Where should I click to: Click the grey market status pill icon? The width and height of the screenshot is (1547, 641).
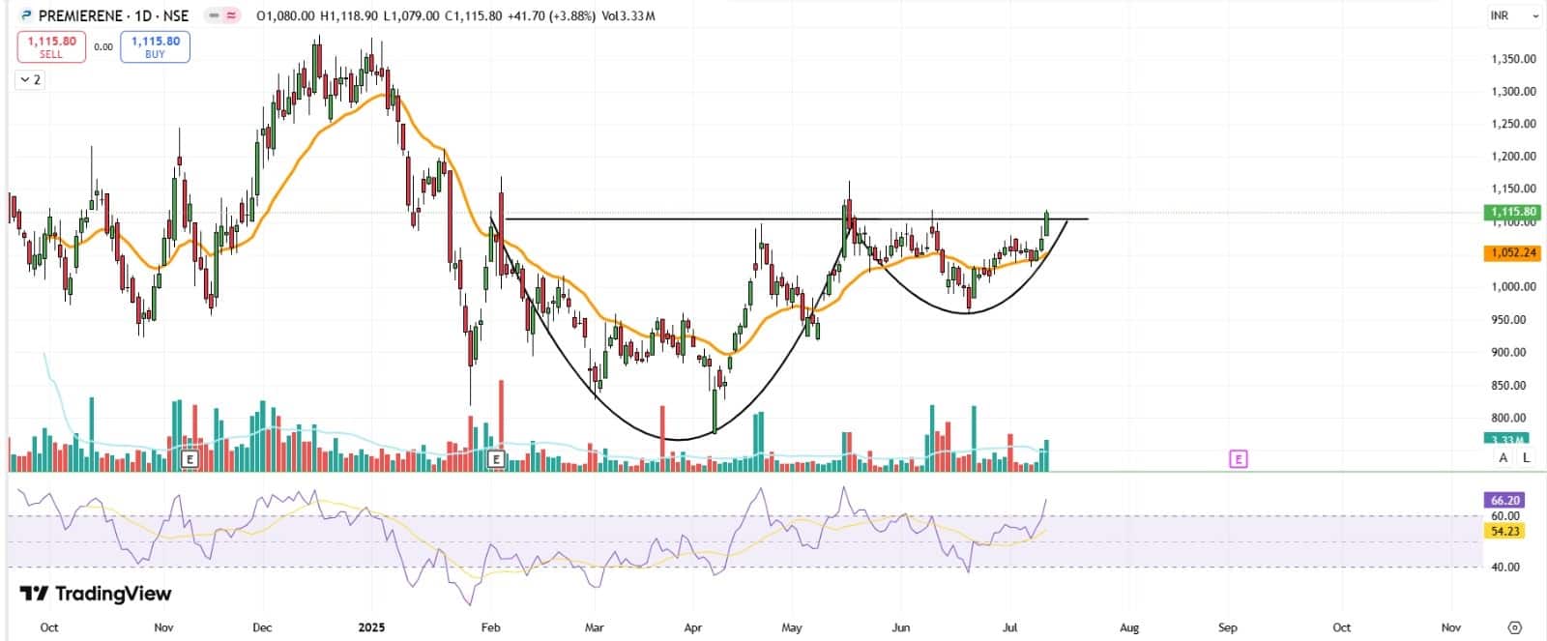(214, 15)
